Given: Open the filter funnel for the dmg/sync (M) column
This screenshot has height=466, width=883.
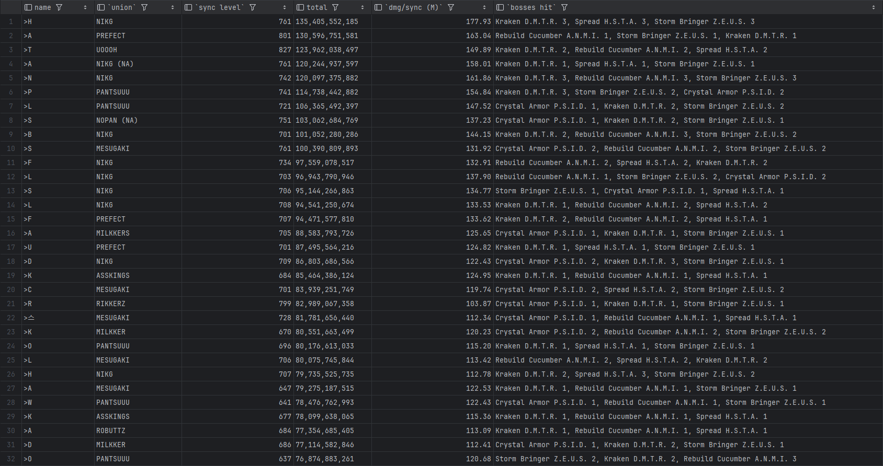Looking at the screenshot, I should tap(451, 7).
